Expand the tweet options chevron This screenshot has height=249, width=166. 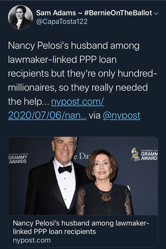point(156,13)
